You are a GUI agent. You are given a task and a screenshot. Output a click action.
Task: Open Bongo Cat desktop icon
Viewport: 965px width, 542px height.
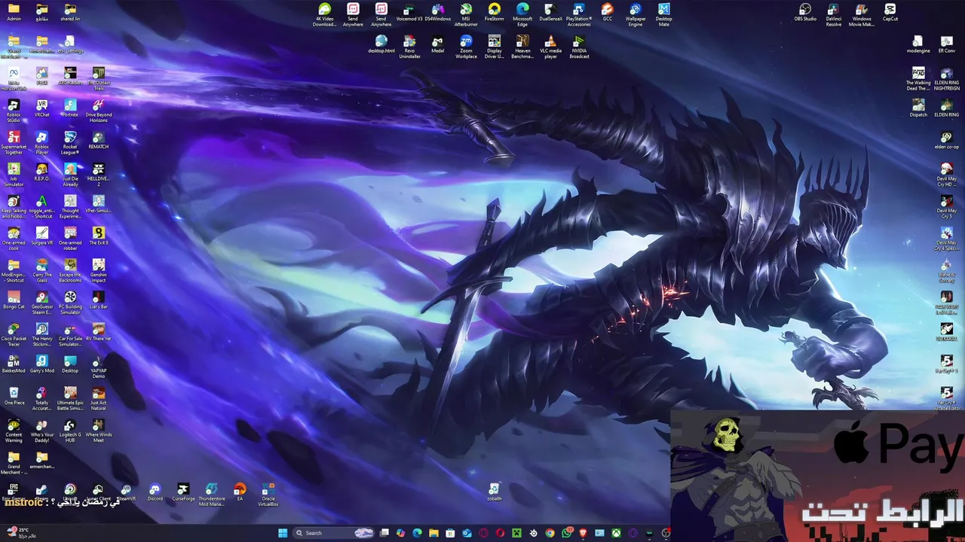coord(14,301)
